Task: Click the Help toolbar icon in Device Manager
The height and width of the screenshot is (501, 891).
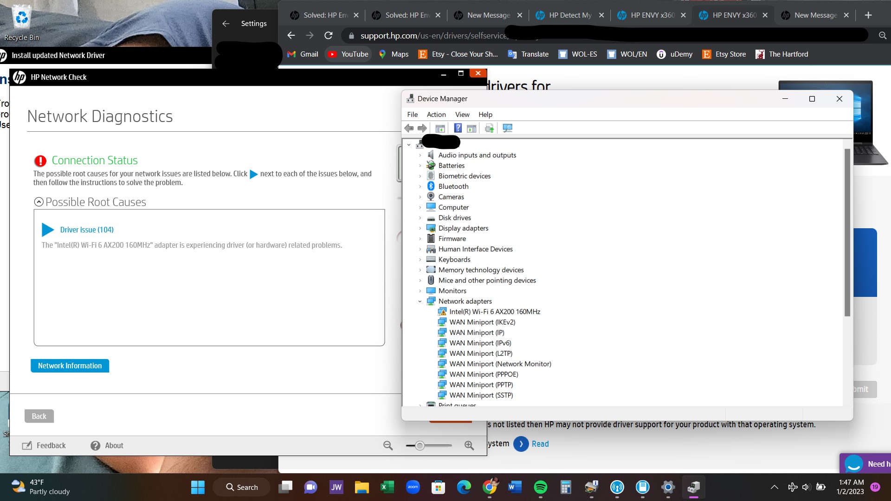Action: pos(458,128)
